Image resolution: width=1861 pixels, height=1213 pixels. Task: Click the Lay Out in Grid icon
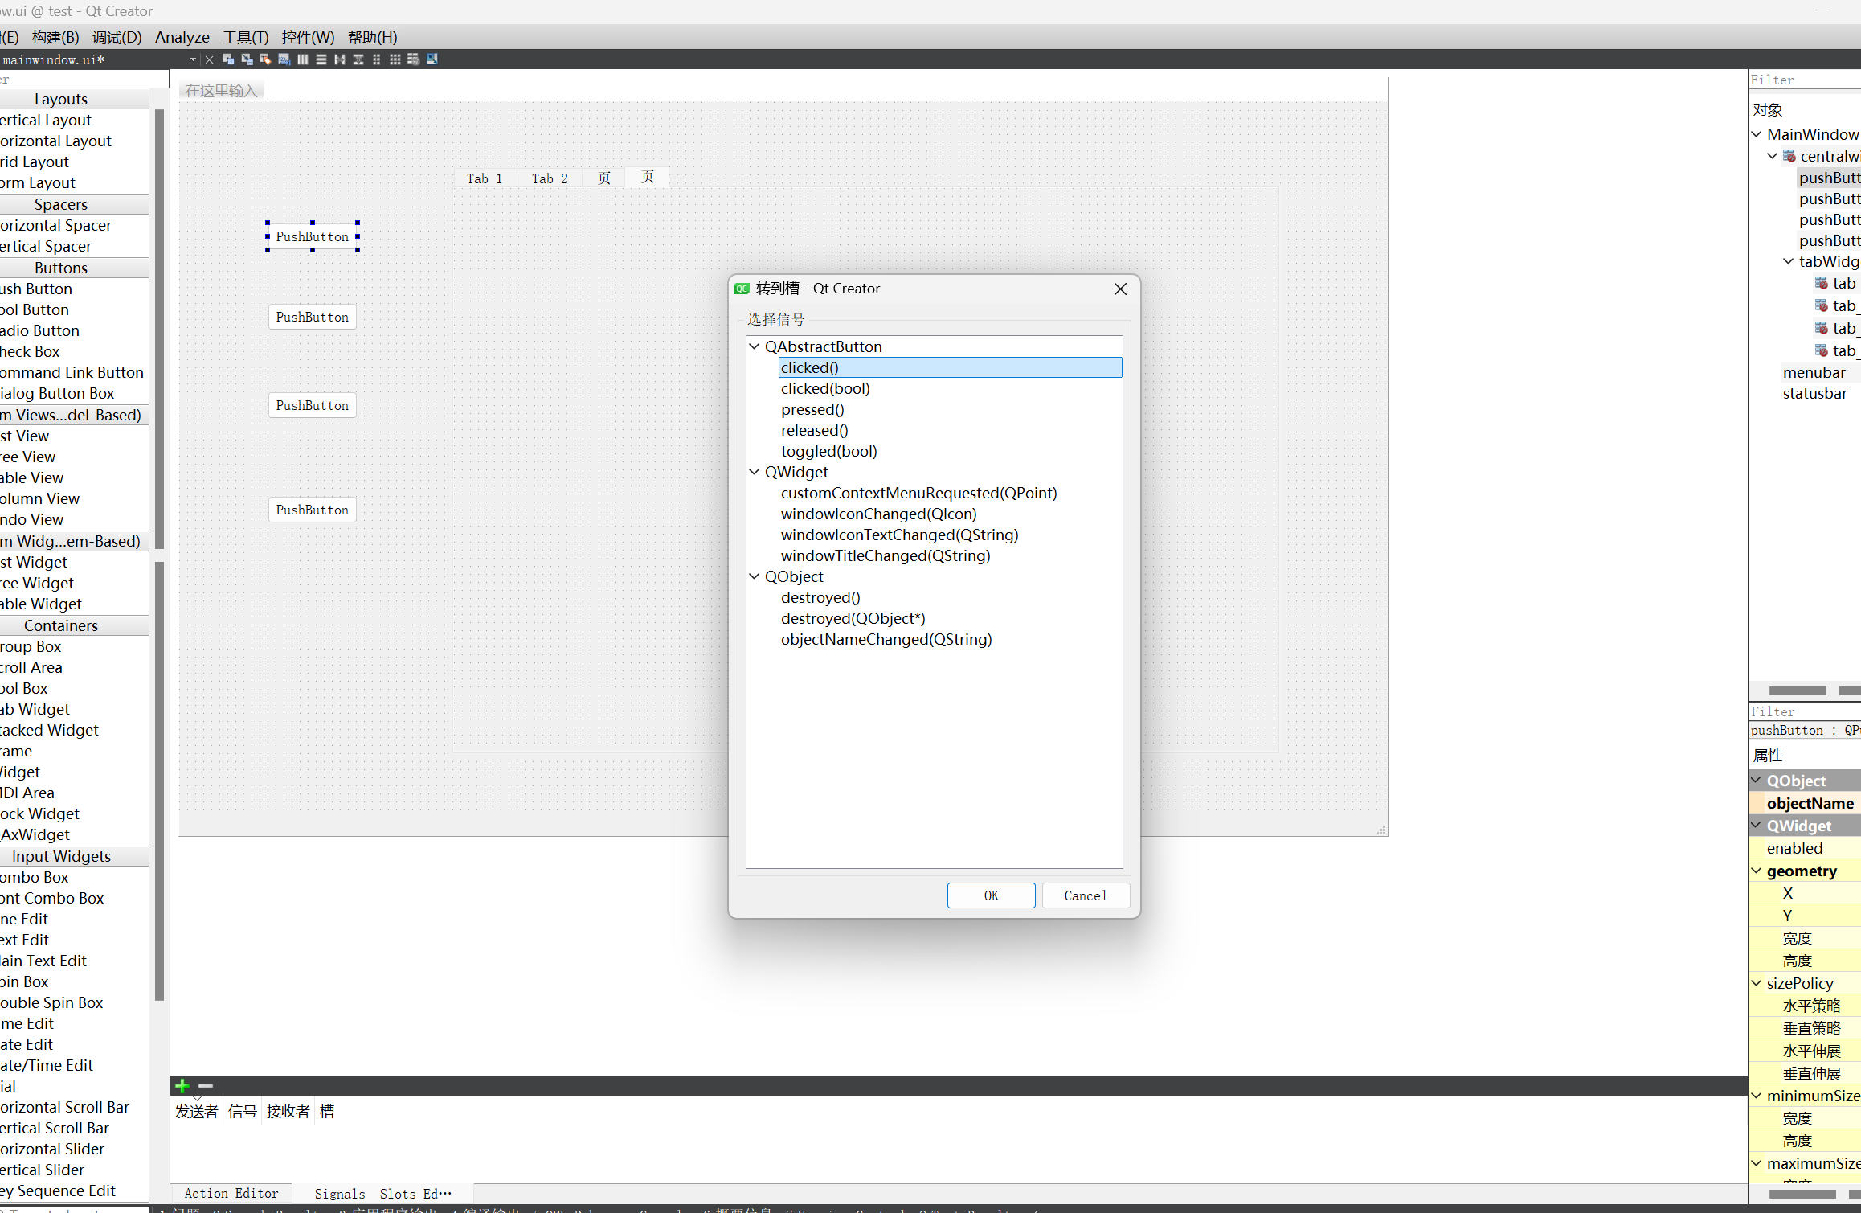point(395,59)
